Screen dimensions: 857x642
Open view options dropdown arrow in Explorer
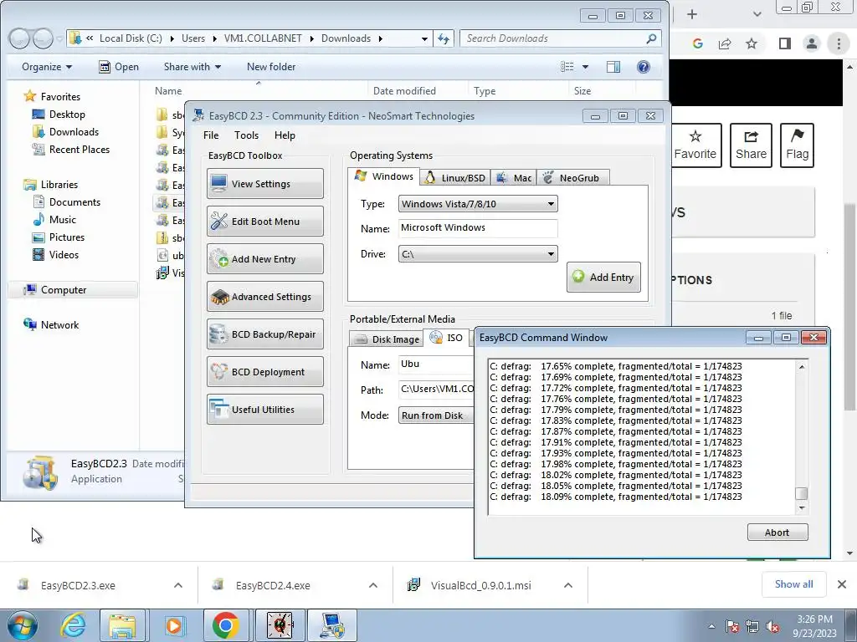click(x=585, y=67)
